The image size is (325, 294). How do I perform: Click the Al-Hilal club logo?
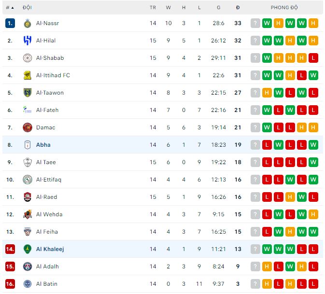click(x=28, y=41)
